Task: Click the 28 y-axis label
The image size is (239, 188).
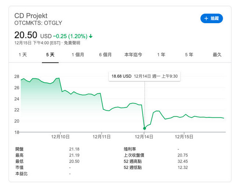Action: coord(17,77)
